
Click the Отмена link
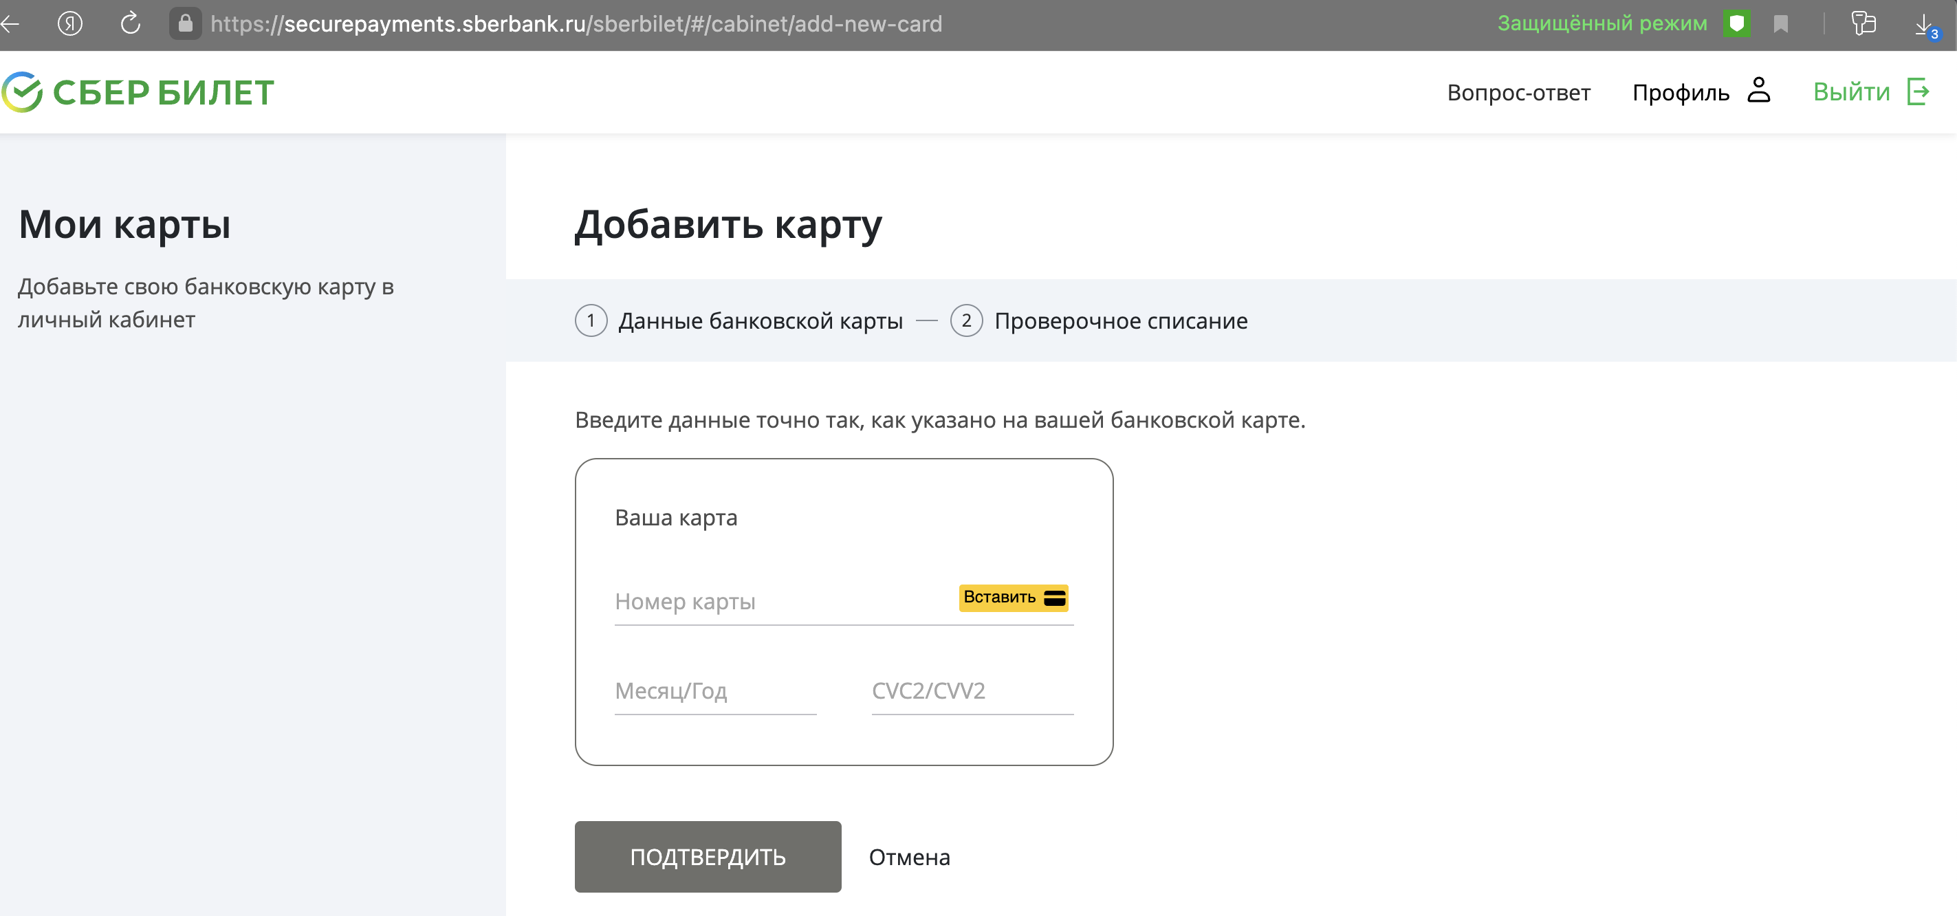(x=909, y=857)
